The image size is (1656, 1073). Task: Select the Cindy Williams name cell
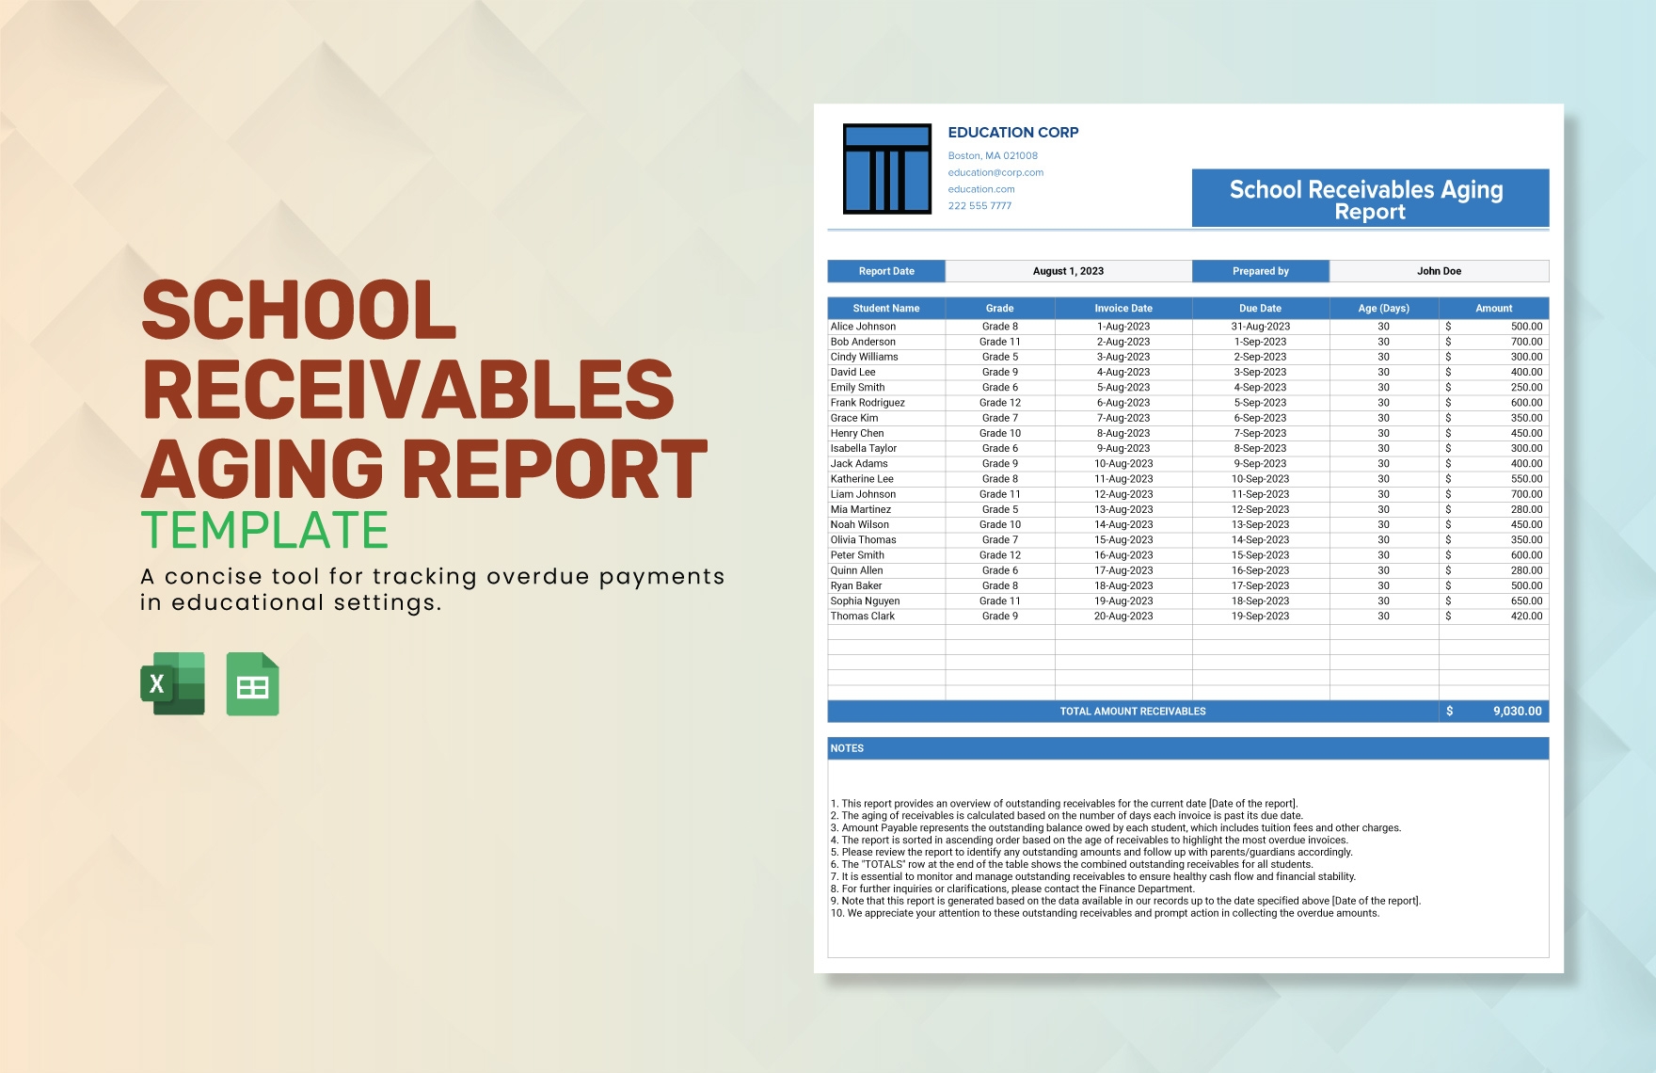(886, 357)
